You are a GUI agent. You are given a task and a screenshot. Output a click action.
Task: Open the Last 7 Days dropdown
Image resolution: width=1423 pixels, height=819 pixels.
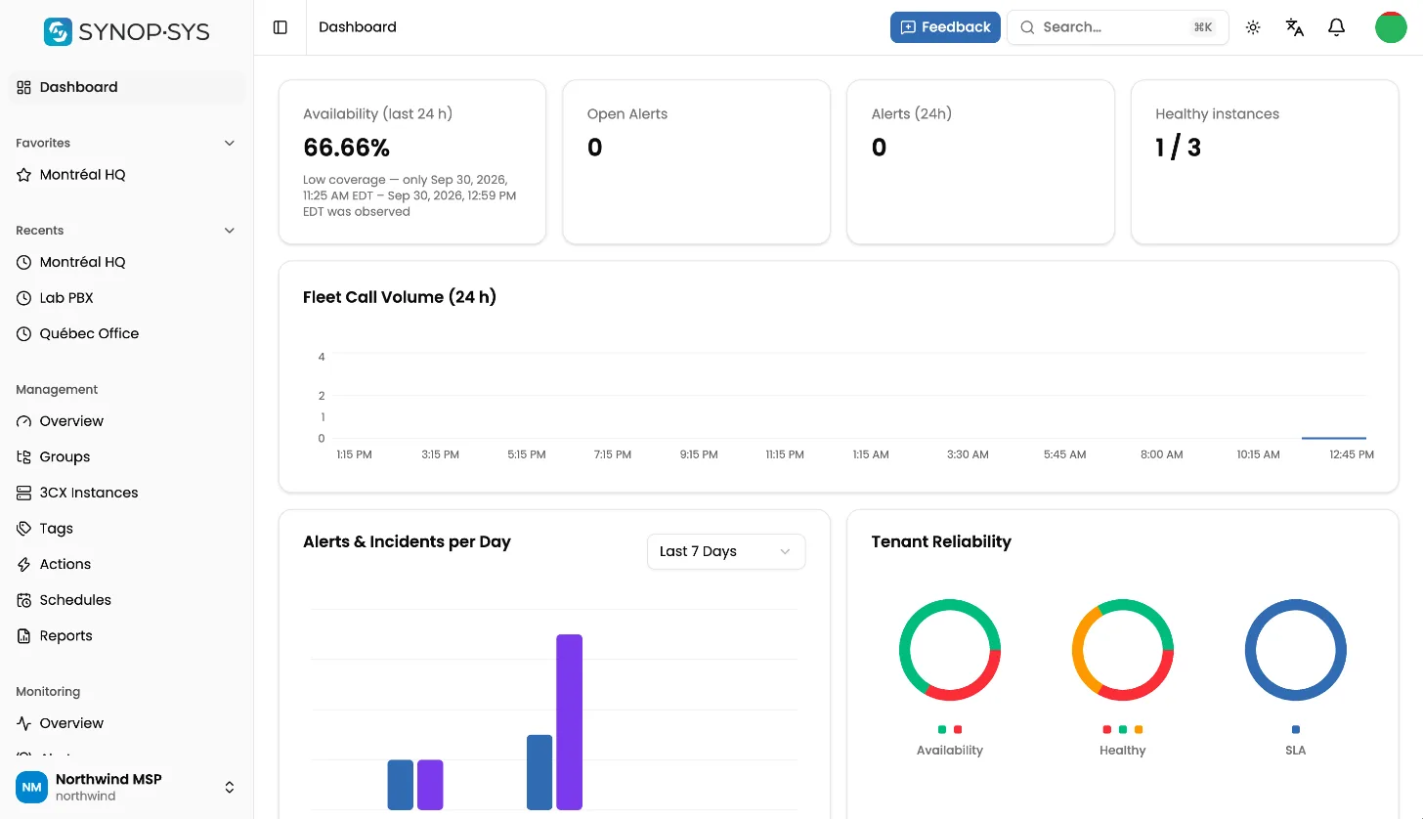pos(726,551)
